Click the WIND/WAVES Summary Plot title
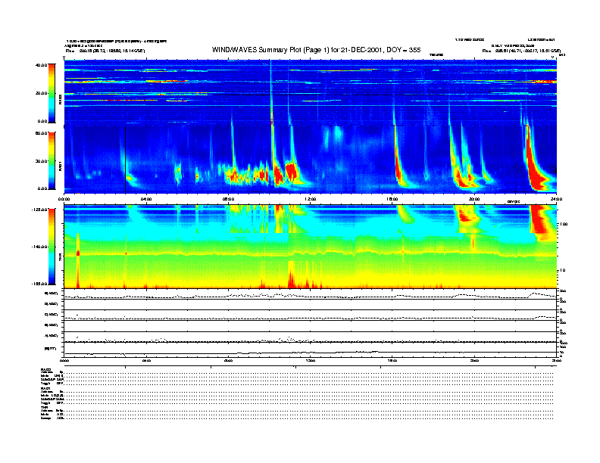Viewport: 600px width, 463px height. [x=316, y=50]
